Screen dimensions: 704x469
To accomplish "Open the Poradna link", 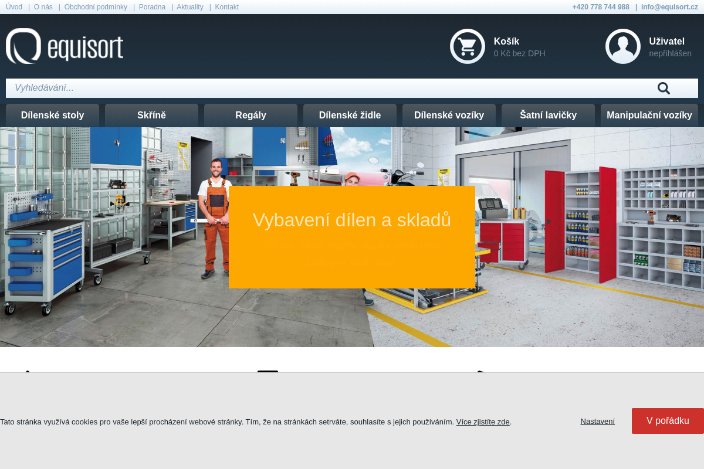I will click(x=152, y=7).
